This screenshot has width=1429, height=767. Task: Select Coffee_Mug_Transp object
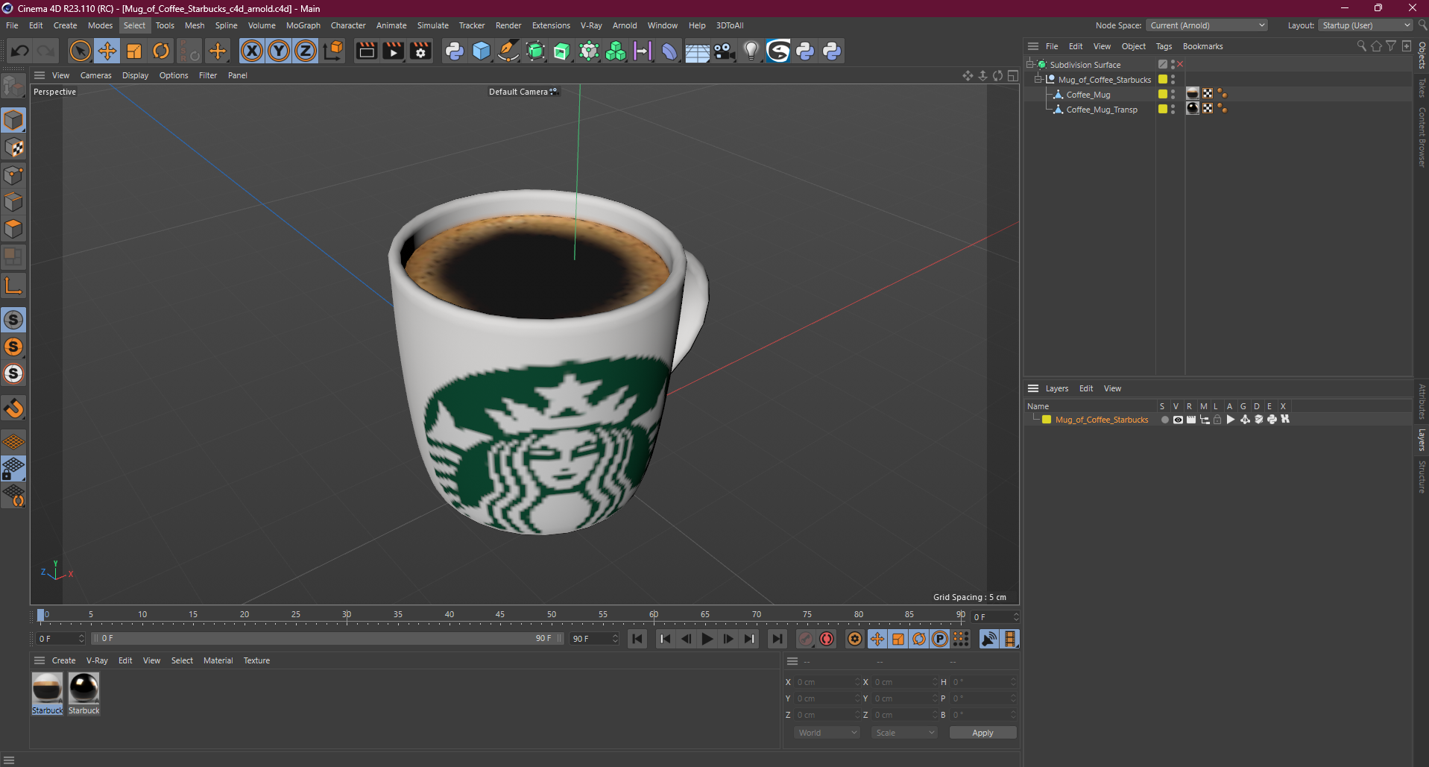click(1102, 110)
